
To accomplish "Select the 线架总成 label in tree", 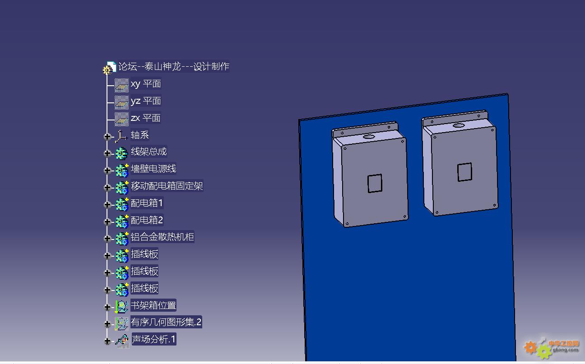I will coord(149,152).
